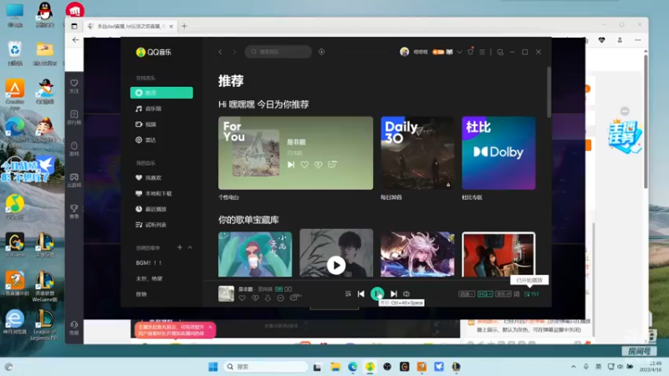Open the HQ sound quality dropdown
This screenshot has height=376, width=669.
point(485,294)
